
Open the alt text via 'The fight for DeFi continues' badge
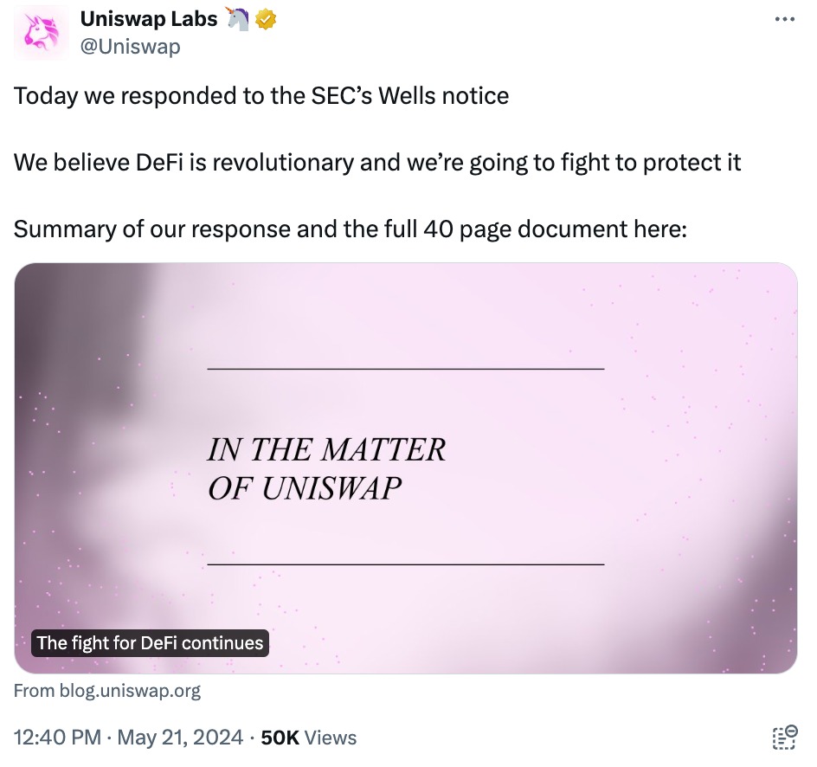[149, 643]
